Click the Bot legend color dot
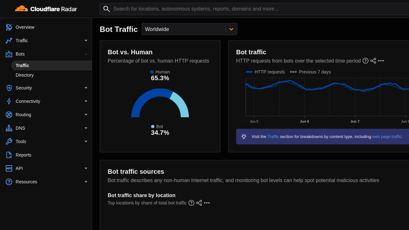 (153, 126)
